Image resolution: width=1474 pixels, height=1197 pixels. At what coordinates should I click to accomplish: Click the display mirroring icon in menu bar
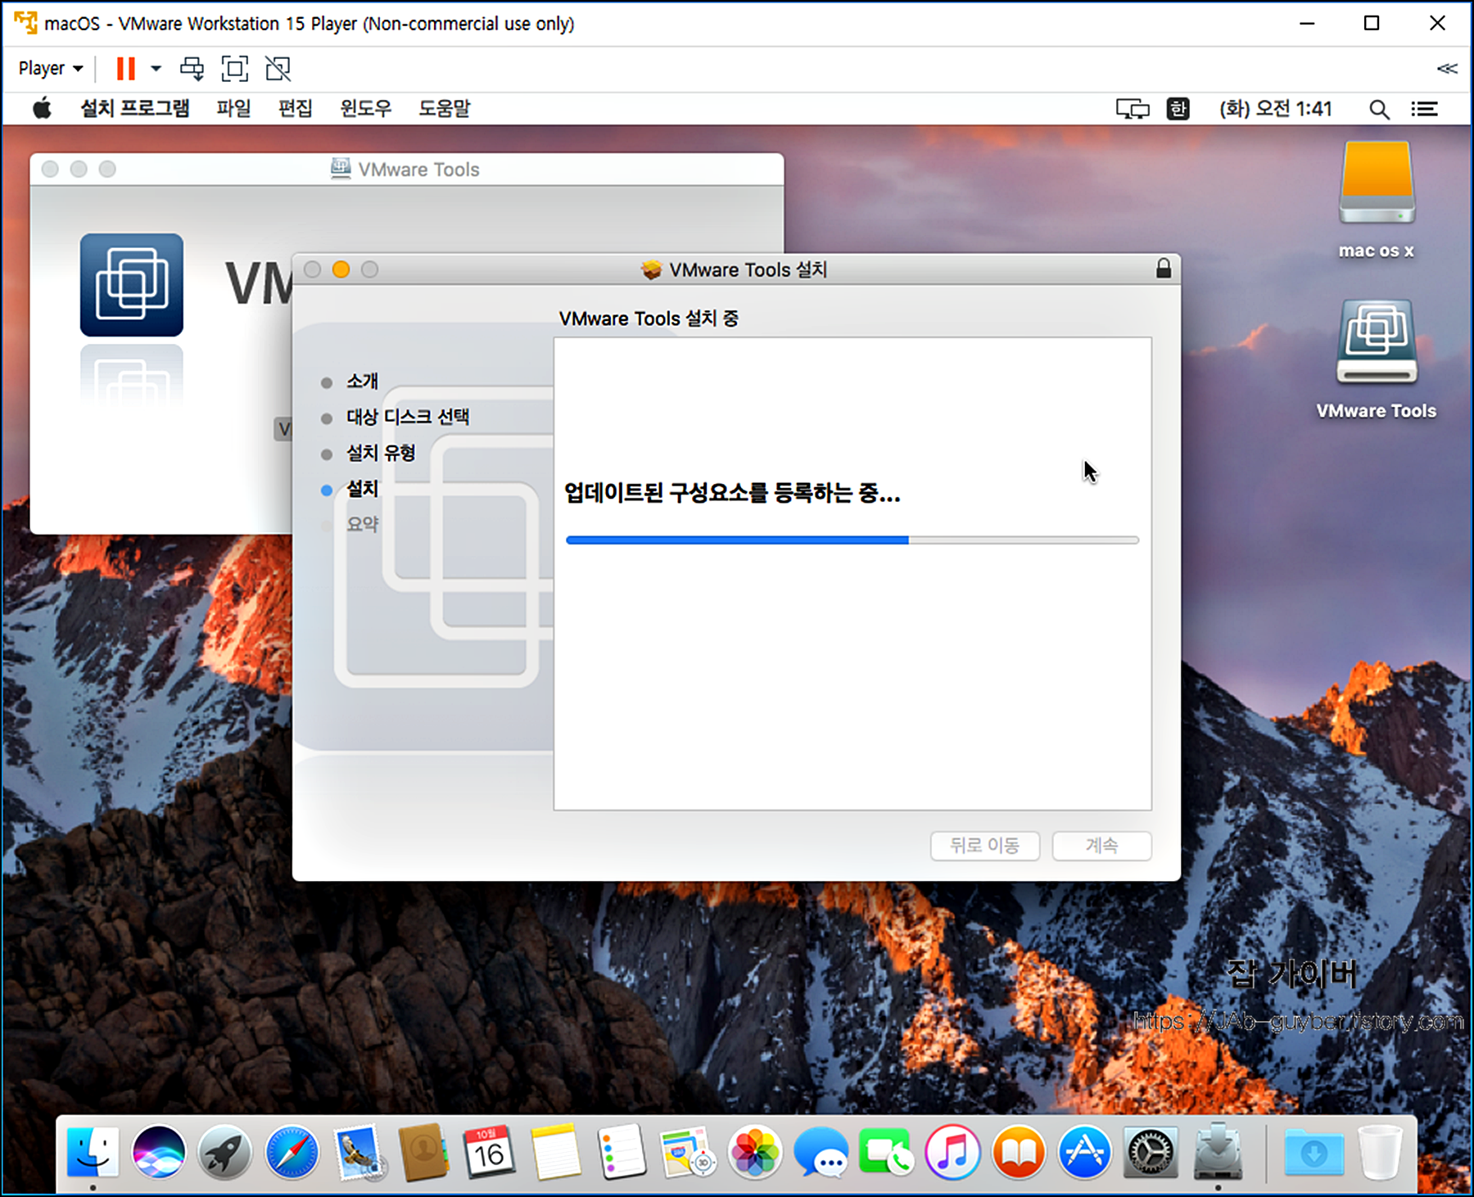tap(1133, 109)
